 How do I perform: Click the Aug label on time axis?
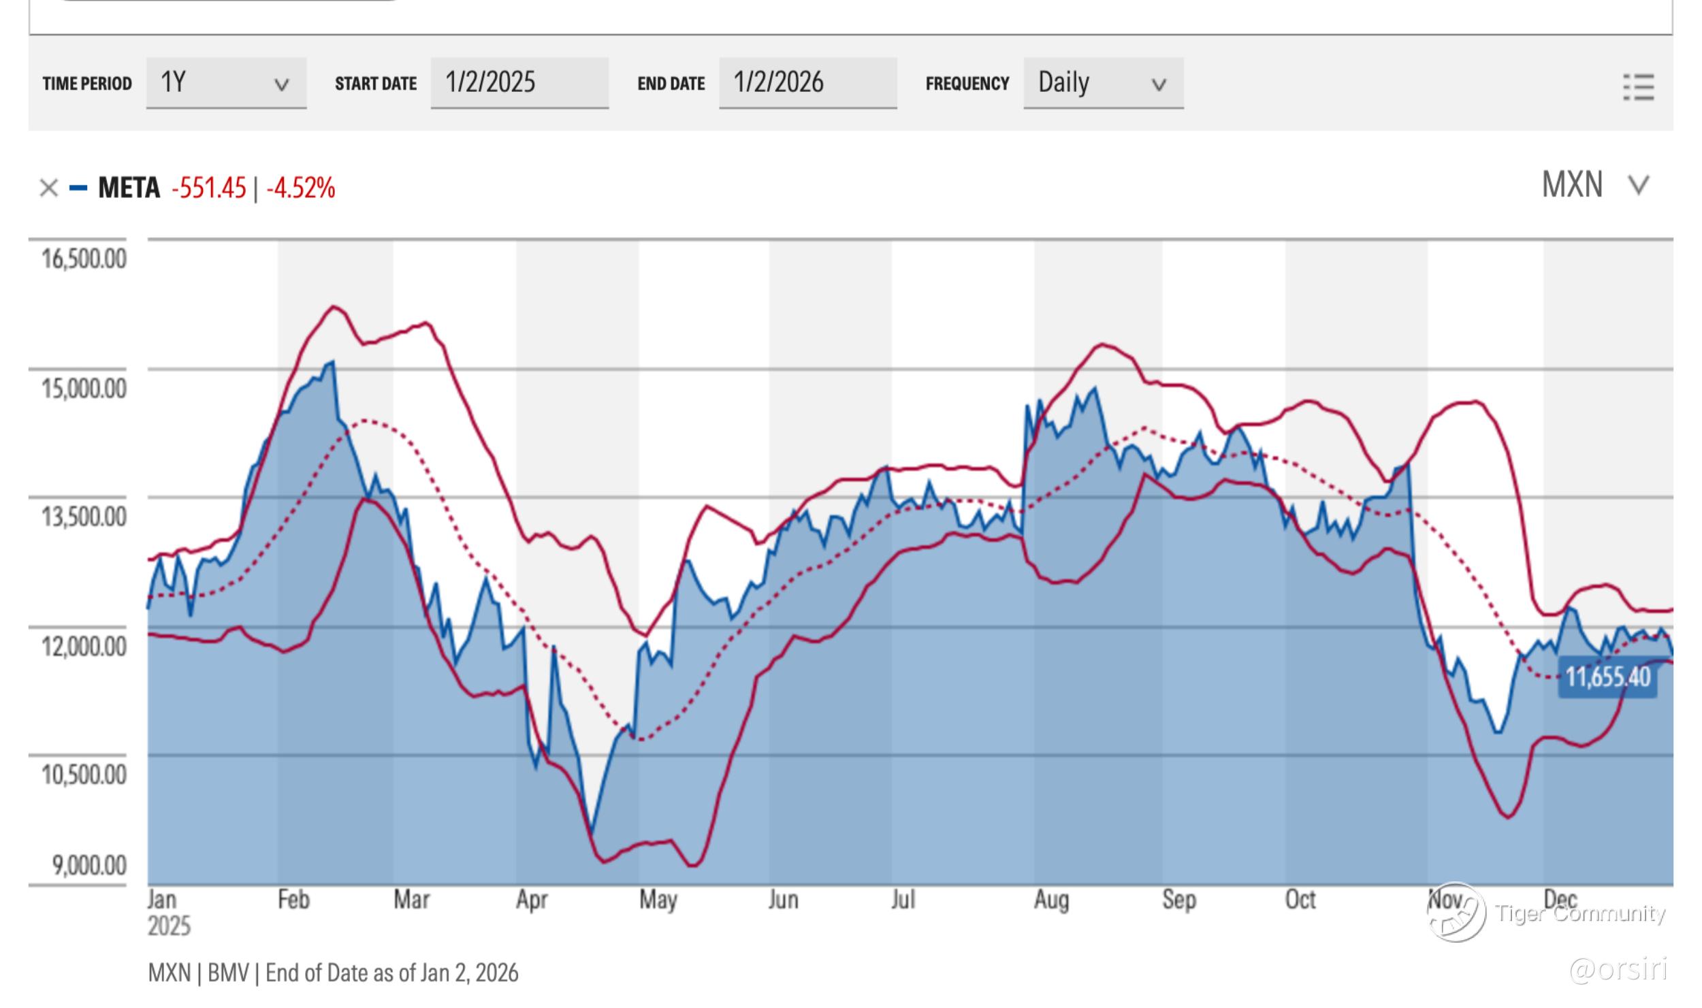pos(1051,900)
